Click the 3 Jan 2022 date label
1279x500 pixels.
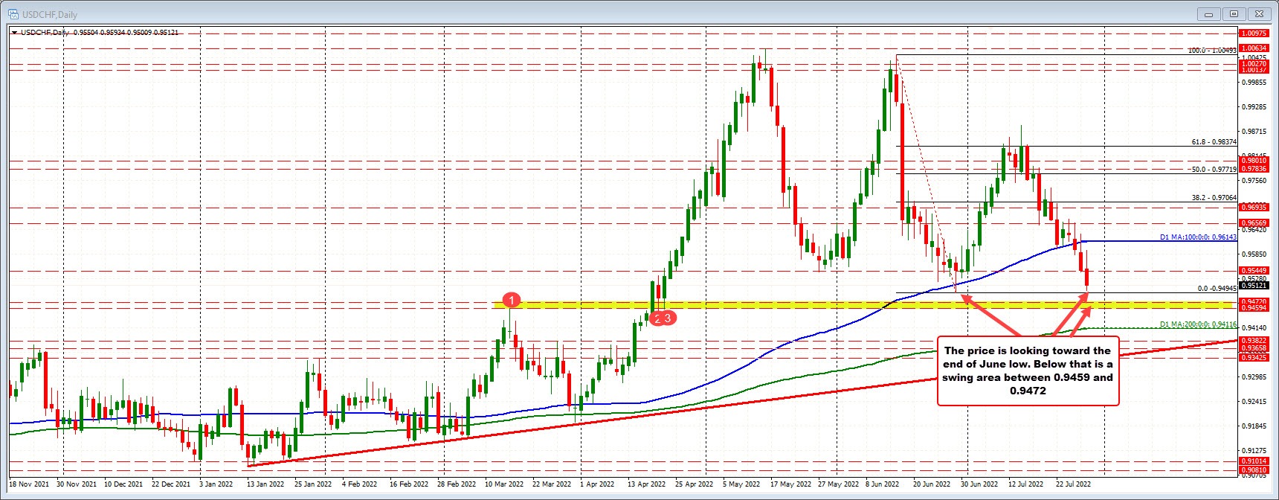pos(216,484)
